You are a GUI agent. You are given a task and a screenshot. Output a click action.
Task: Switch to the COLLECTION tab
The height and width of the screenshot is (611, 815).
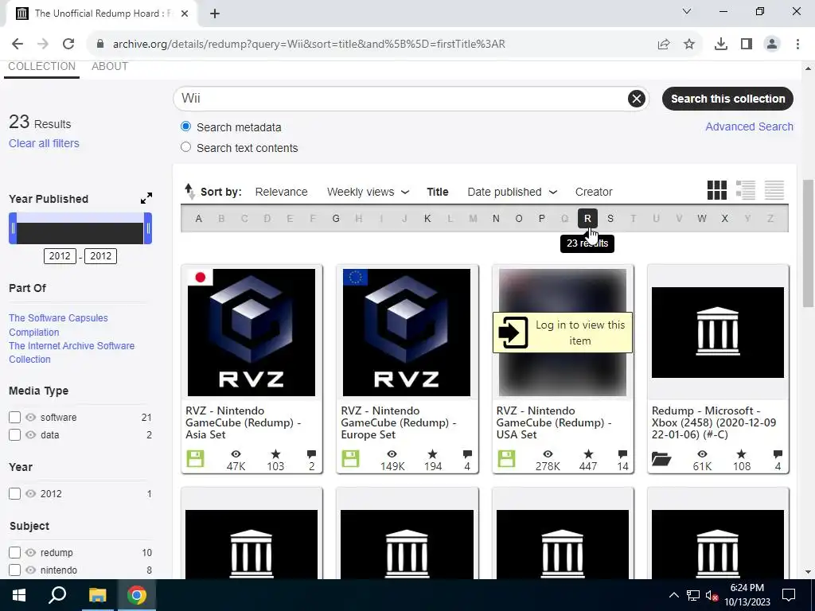click(x=41, y=67)
